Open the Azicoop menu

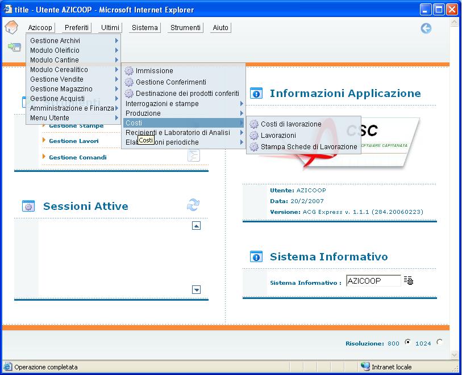[x=40, y=28]
